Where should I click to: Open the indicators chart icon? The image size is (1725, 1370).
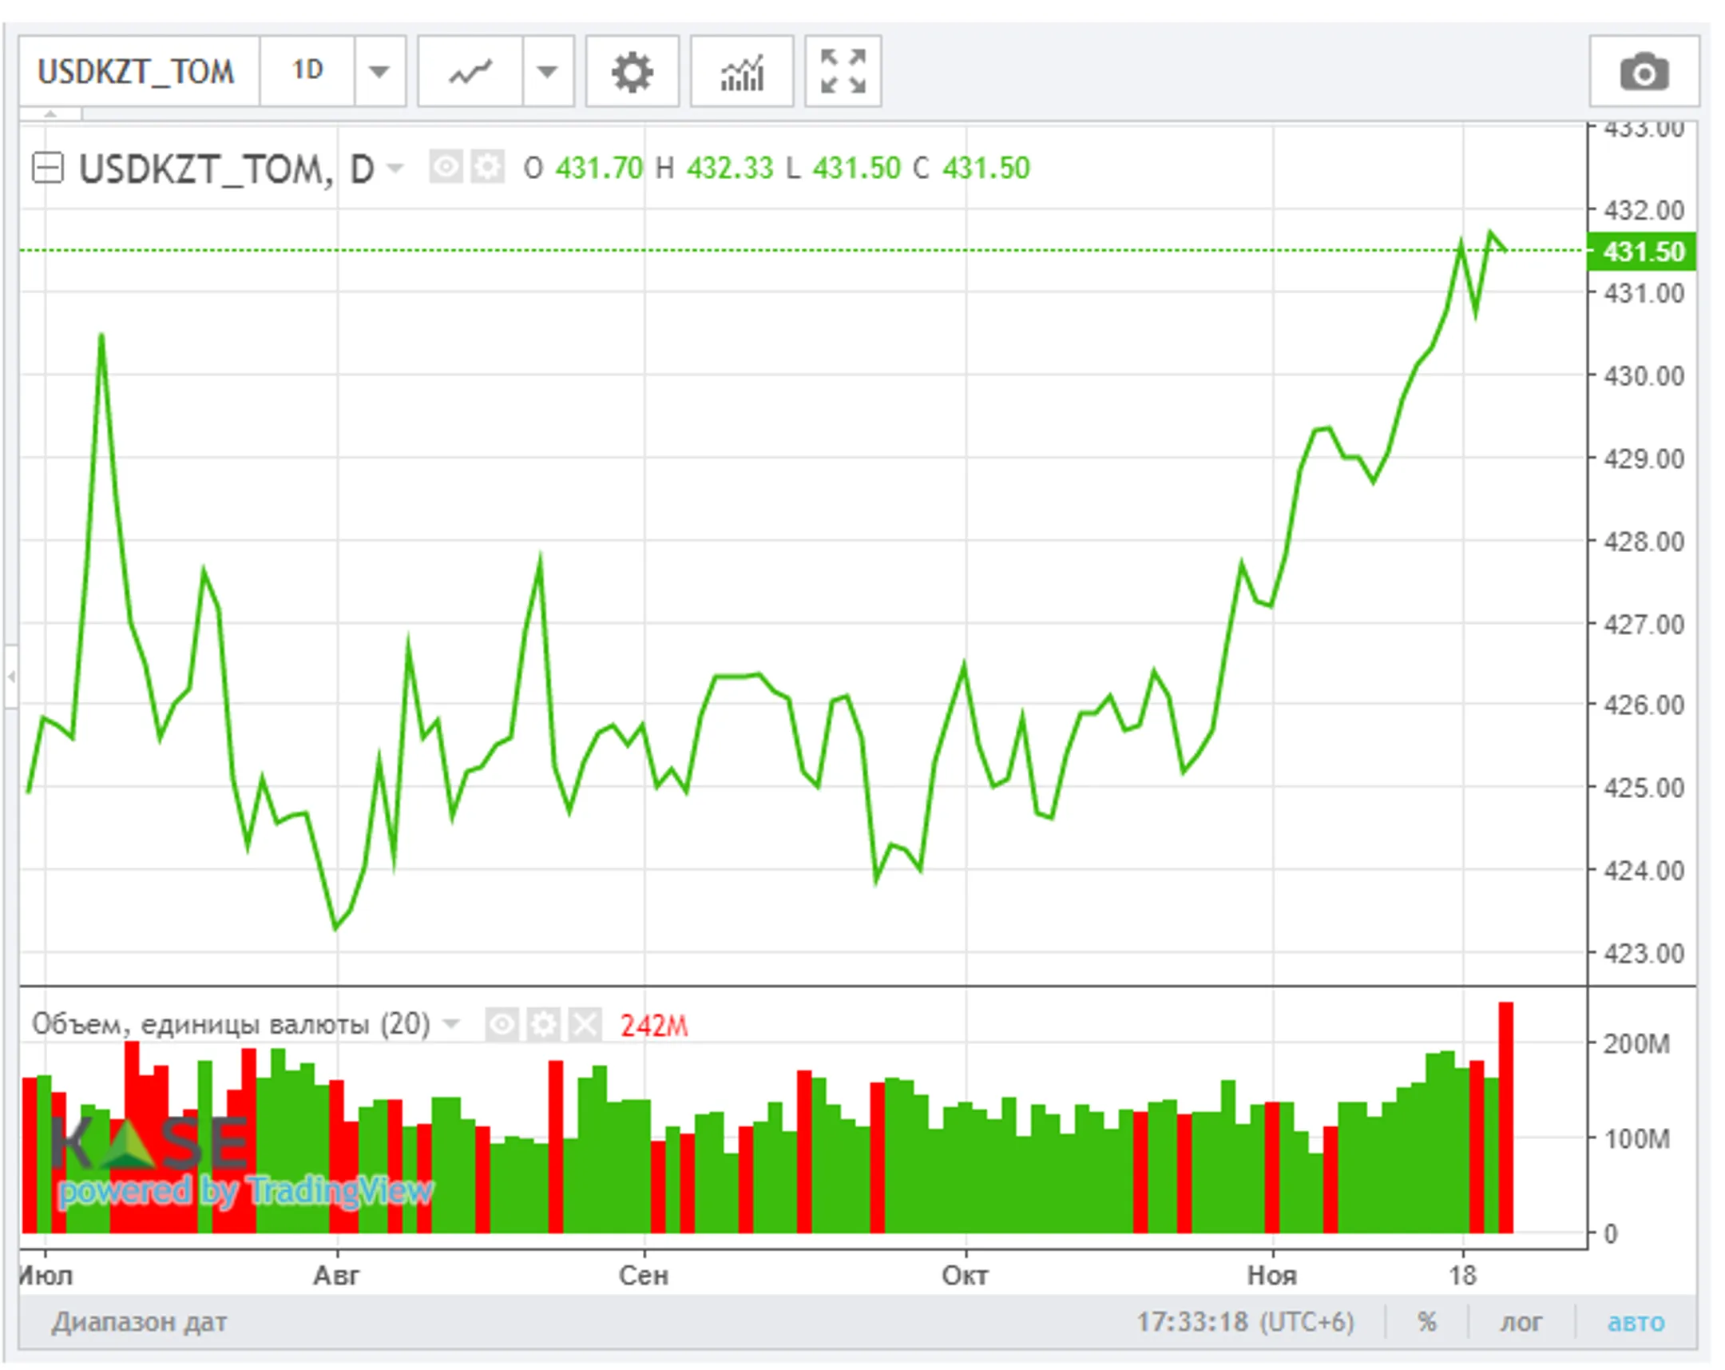tap(741, 72)
